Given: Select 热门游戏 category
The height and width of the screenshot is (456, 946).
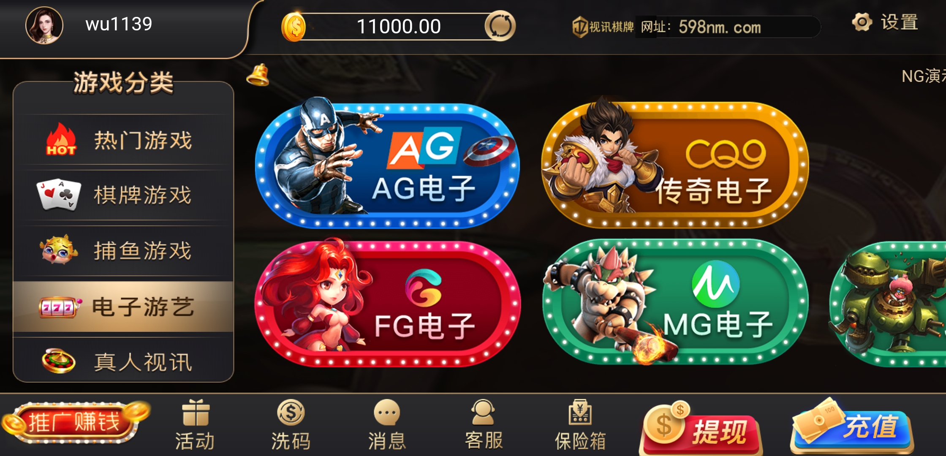Looking at the screenshot, I should point(123,140).
